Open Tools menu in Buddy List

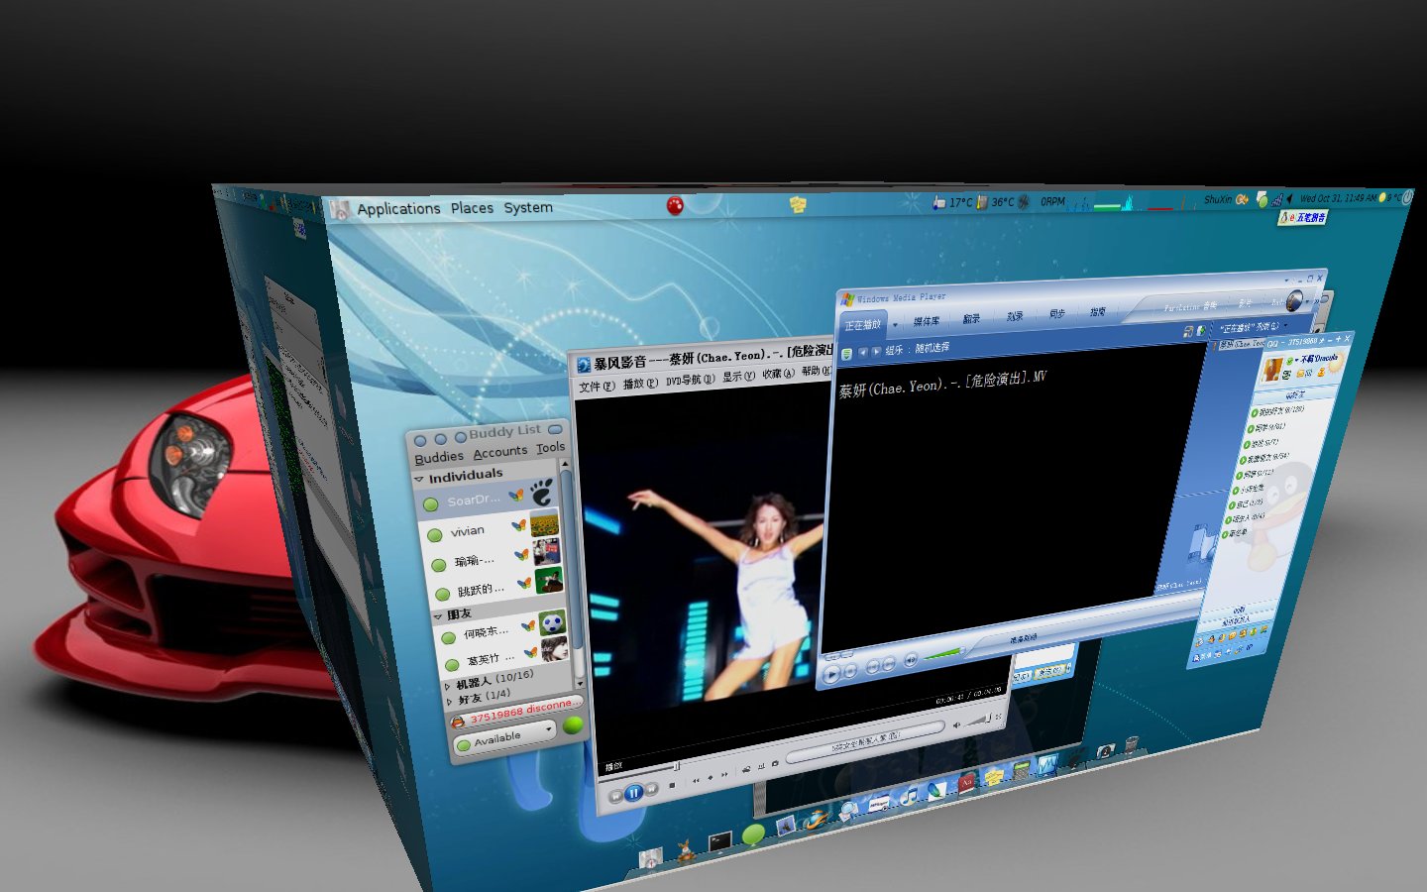click(x=551, y=448)
